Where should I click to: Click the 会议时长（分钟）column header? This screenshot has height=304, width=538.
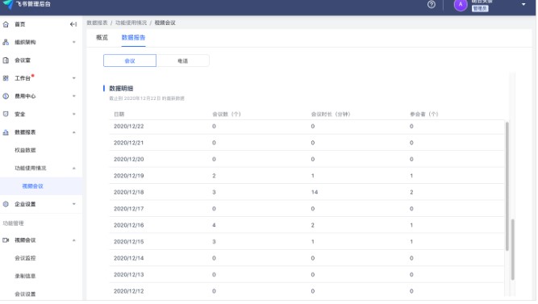[331, 115]
